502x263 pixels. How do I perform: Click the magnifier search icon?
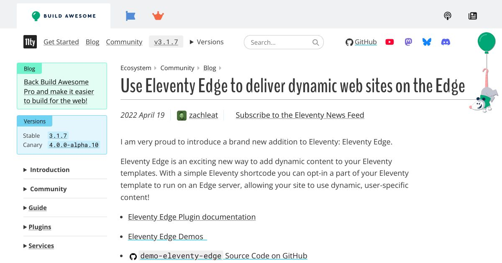point(316,42)
